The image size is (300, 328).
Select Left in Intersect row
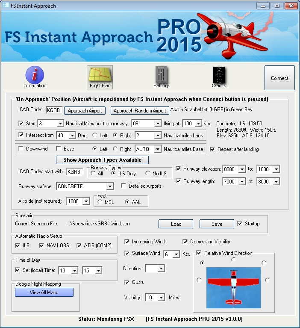pos(95,135)
